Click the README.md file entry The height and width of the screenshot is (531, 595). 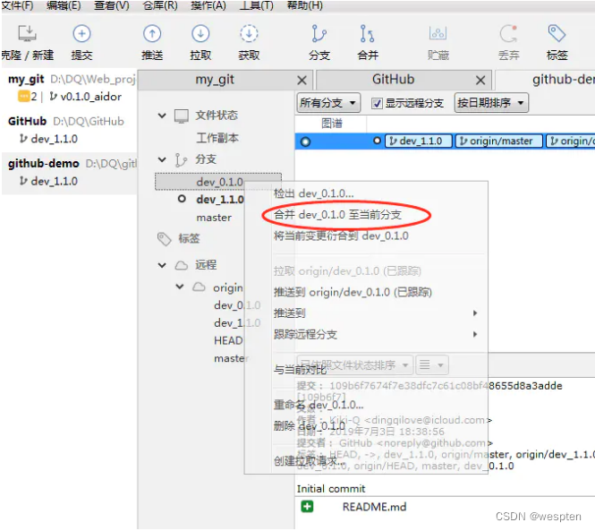(374, 507)
